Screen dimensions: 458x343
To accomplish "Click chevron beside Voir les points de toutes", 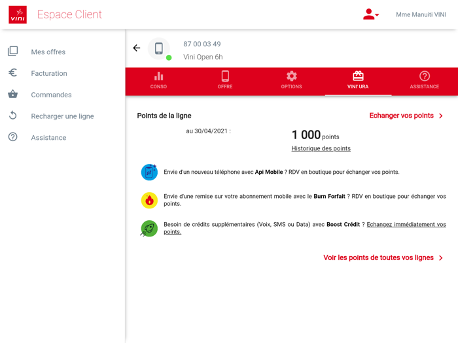I will point(441,258).
